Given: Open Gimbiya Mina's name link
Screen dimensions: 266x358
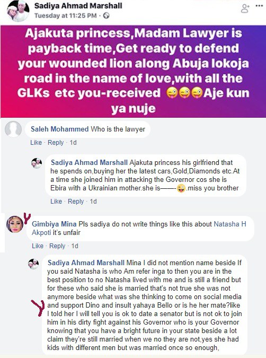Looking at the screenshot, I should [54, 224].
